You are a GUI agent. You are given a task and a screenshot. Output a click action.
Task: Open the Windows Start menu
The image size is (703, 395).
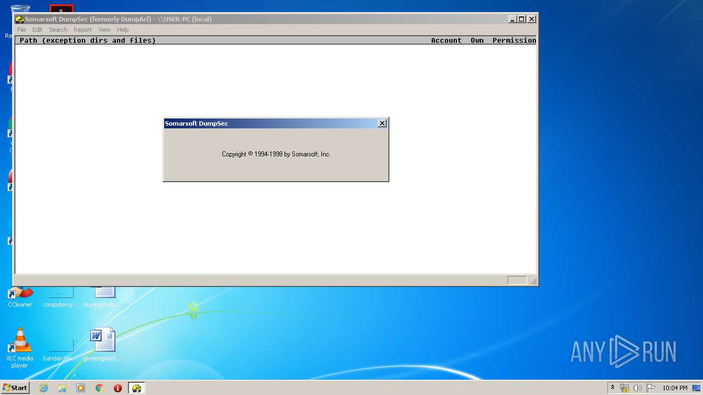point(15,387)
